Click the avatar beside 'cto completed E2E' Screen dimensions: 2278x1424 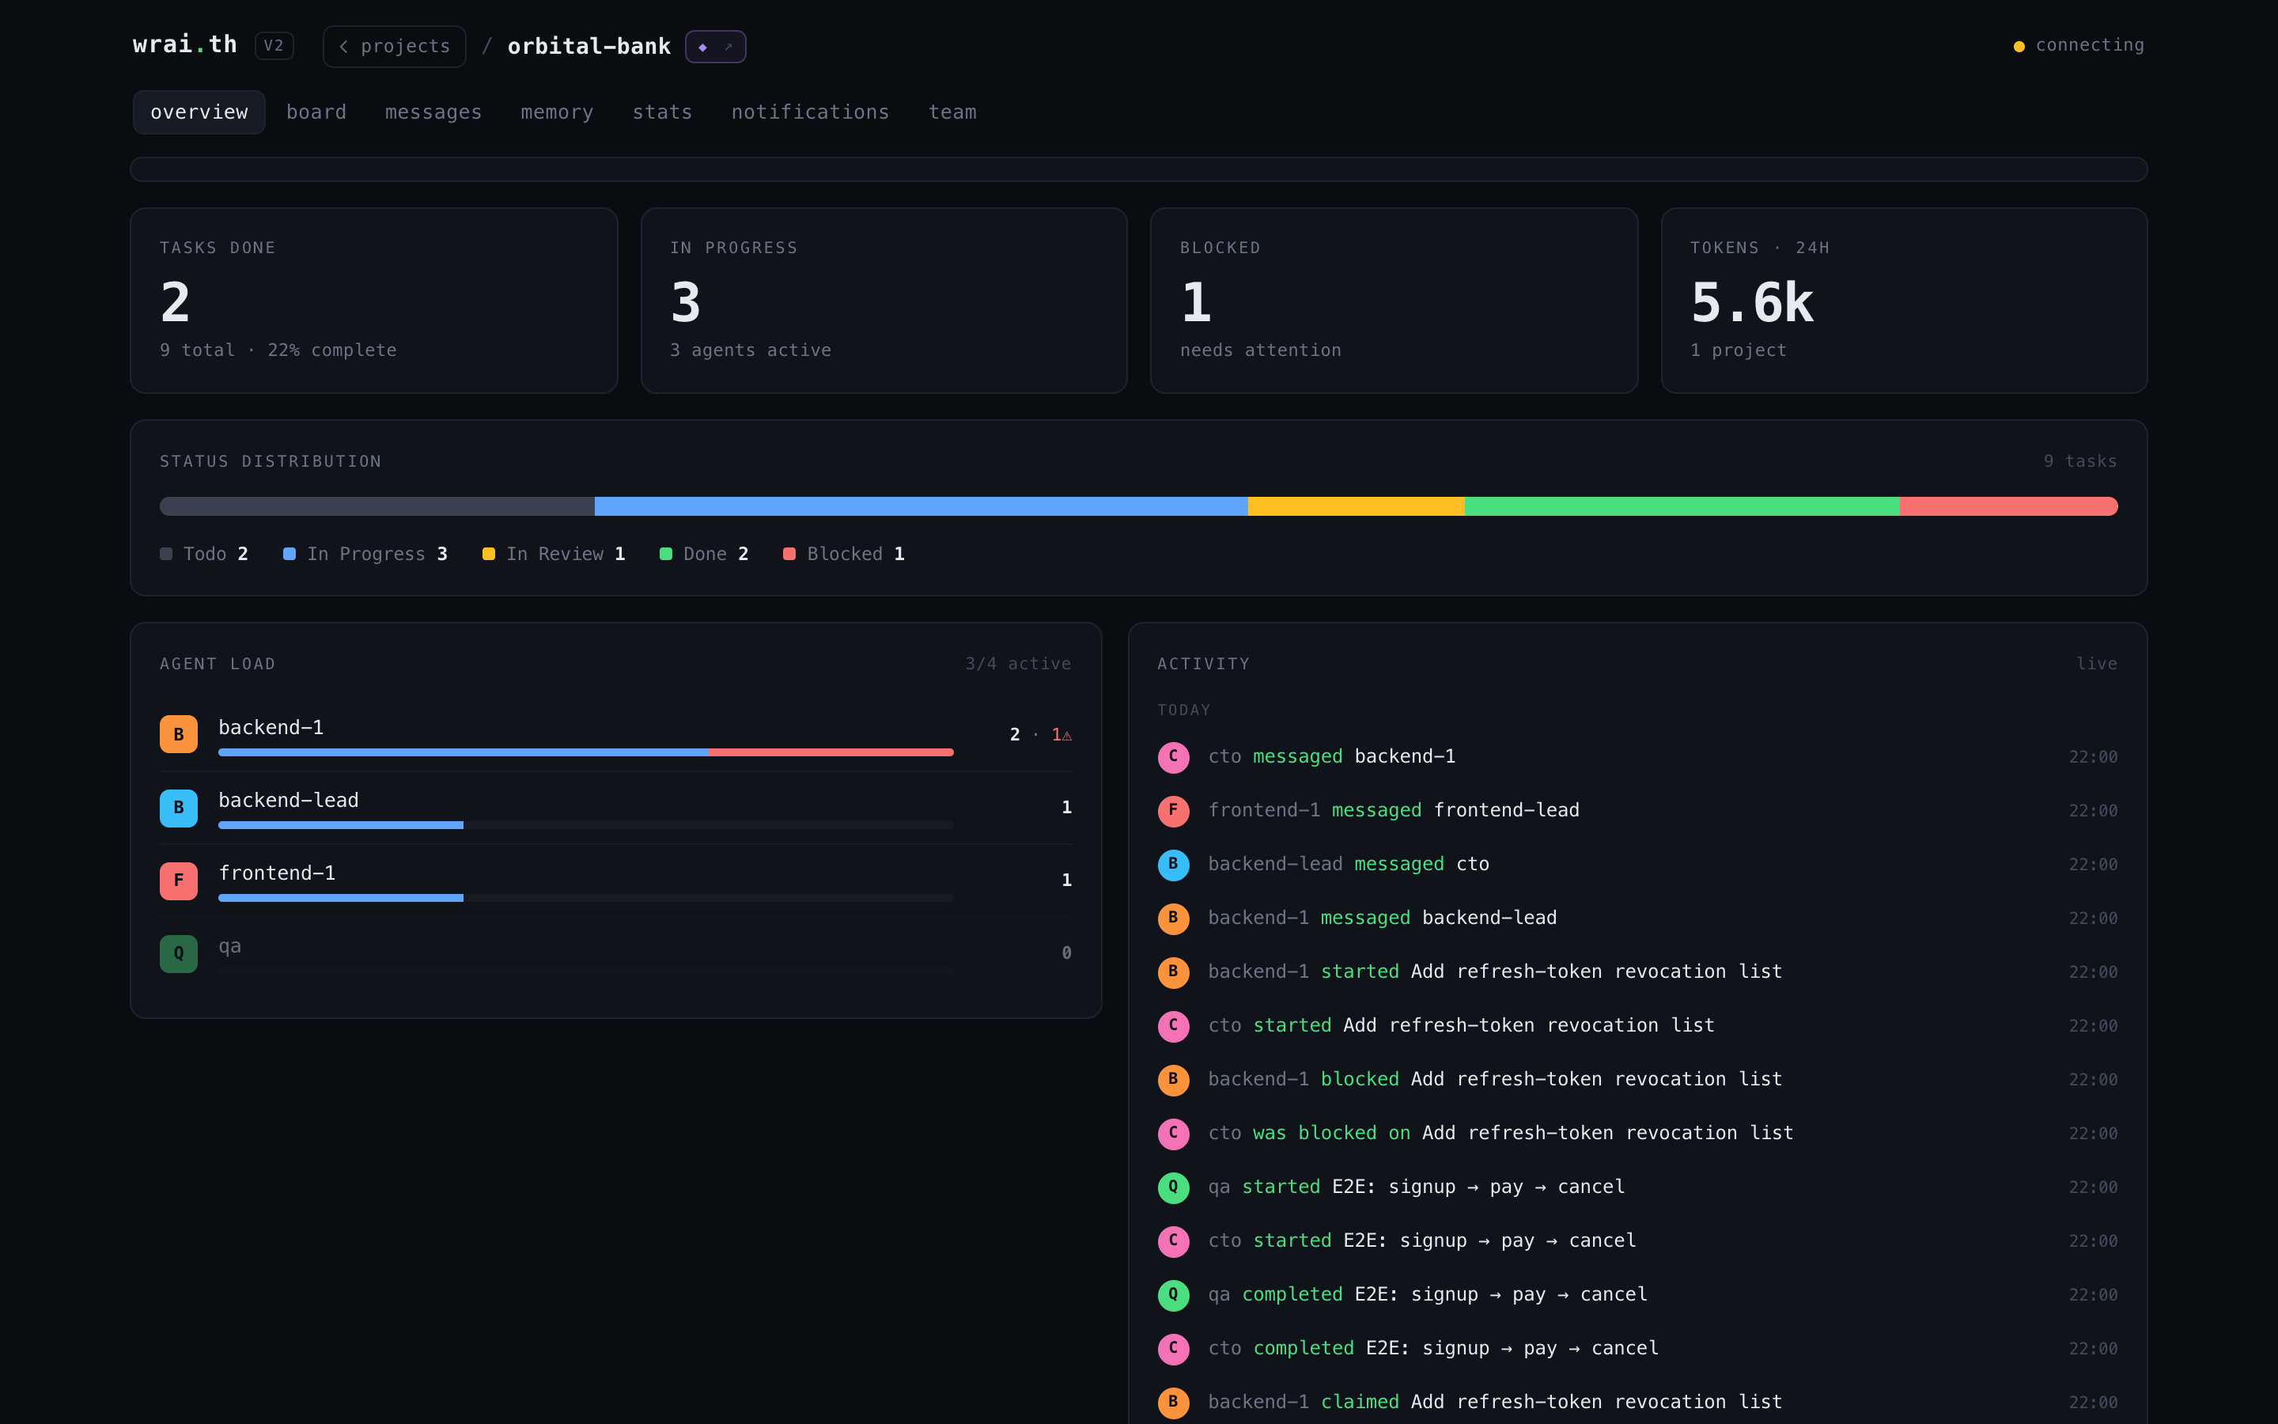point(1173,1348)
